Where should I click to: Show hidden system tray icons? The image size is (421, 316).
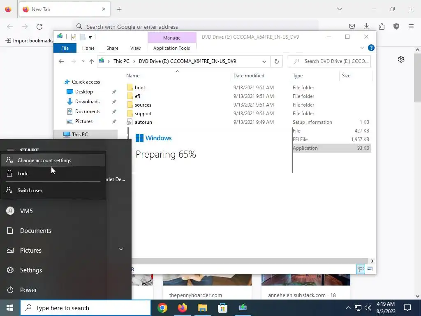(x=348, y=308)
